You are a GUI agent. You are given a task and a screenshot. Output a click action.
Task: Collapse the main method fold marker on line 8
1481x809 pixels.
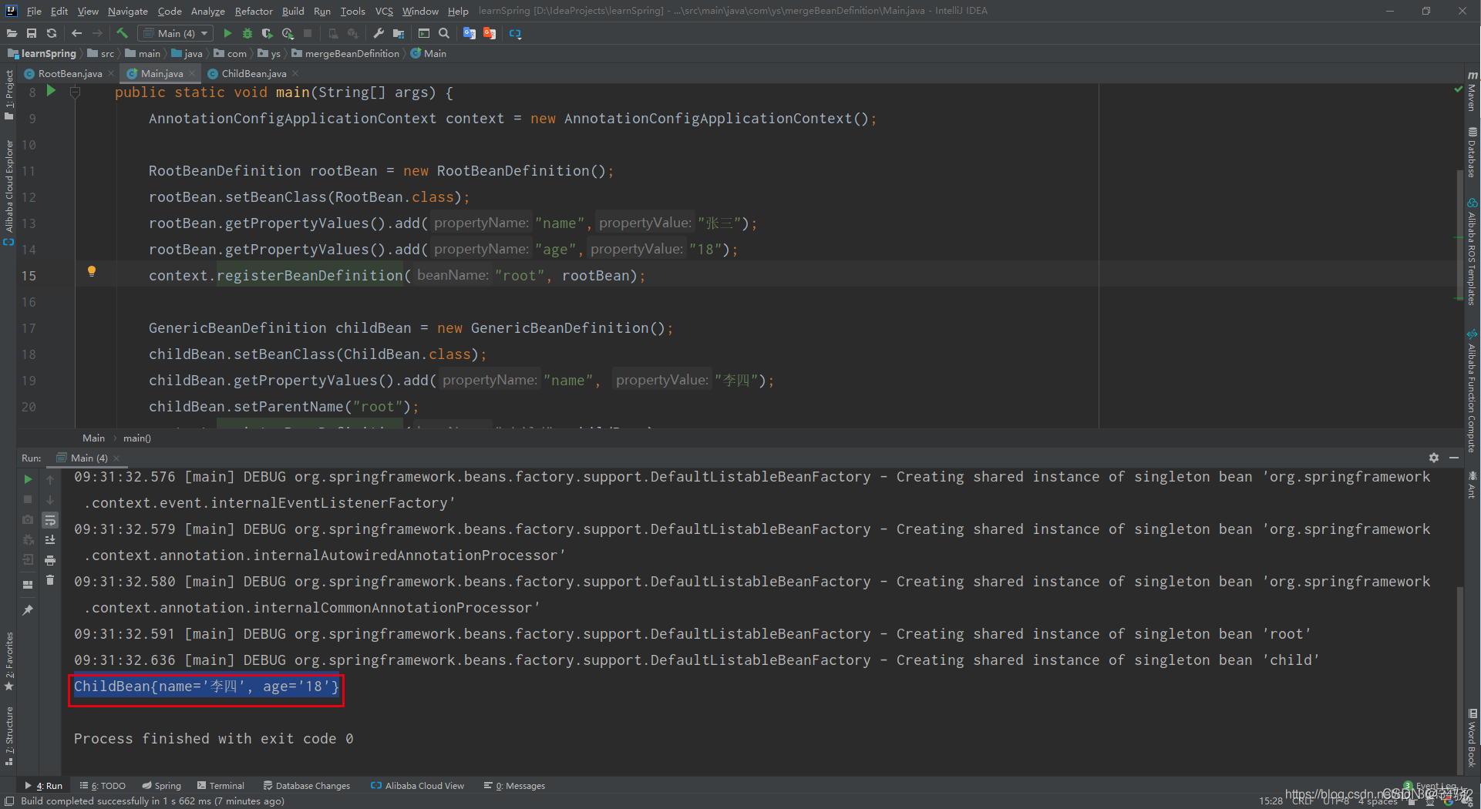coord(76,92)
